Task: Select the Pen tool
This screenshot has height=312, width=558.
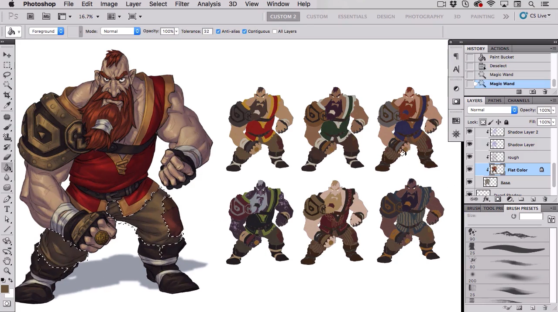Action: [7, 199]
